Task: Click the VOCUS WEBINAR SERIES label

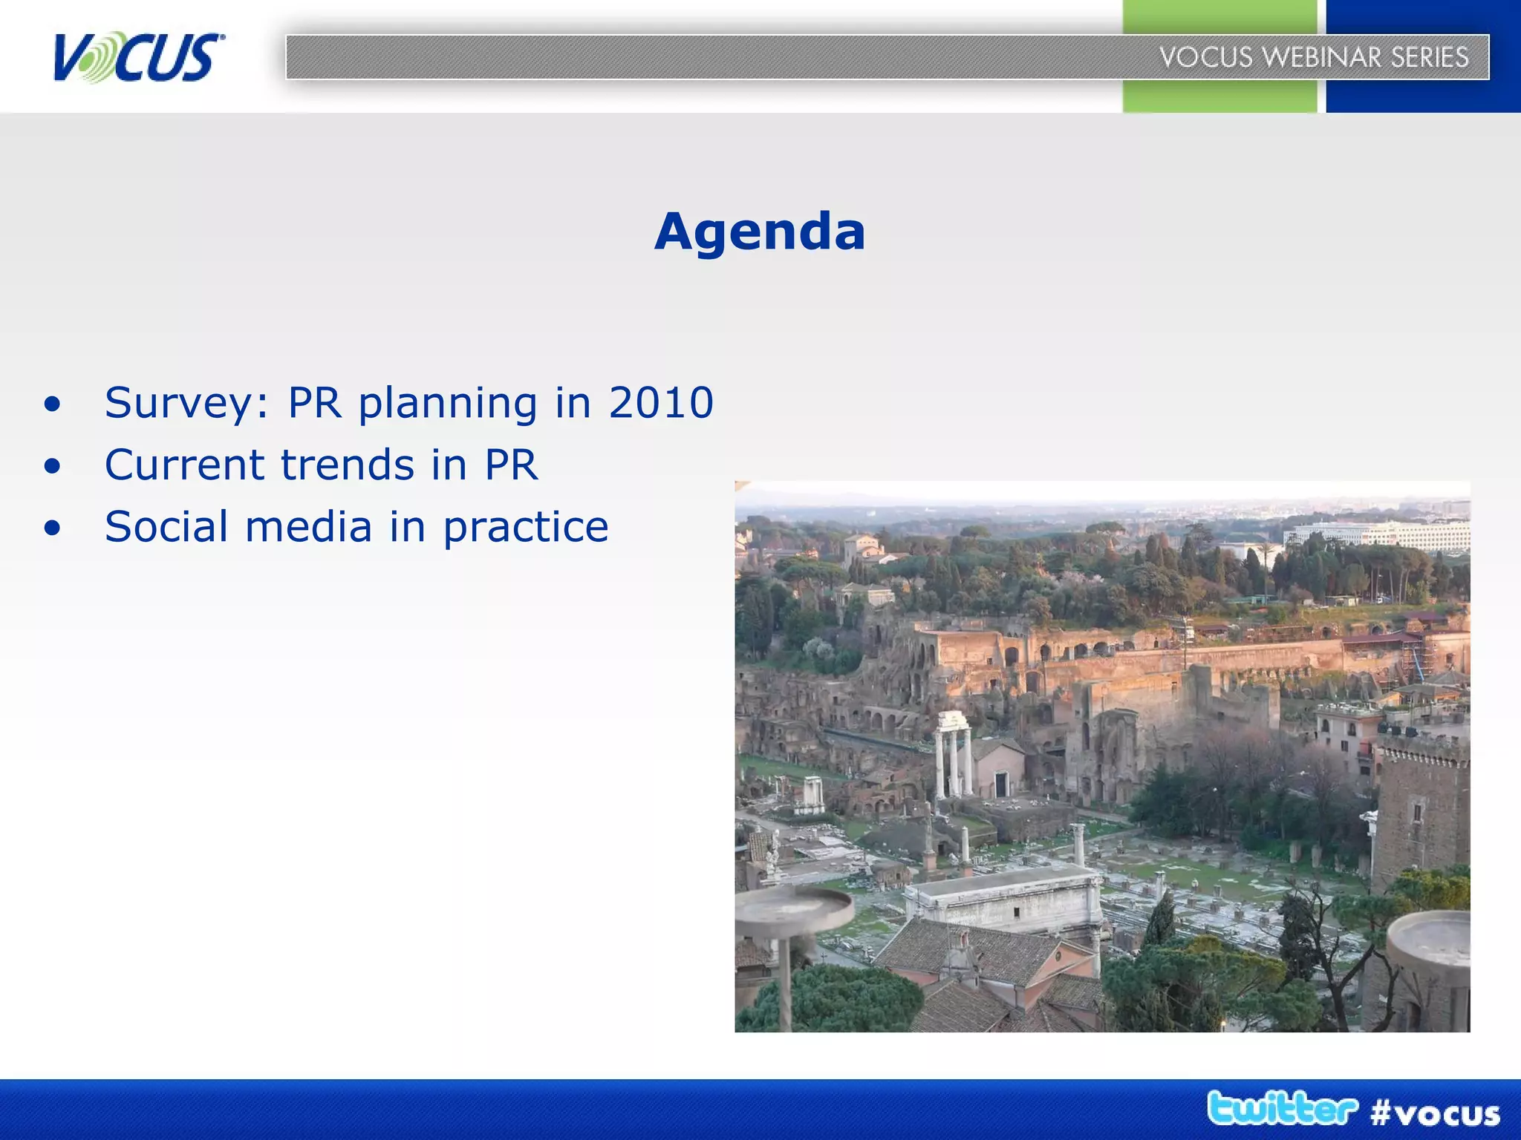Action: click(x=1314, y=57)
